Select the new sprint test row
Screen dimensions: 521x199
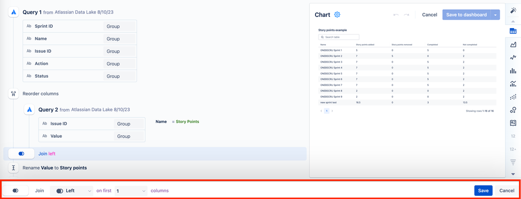407,103
